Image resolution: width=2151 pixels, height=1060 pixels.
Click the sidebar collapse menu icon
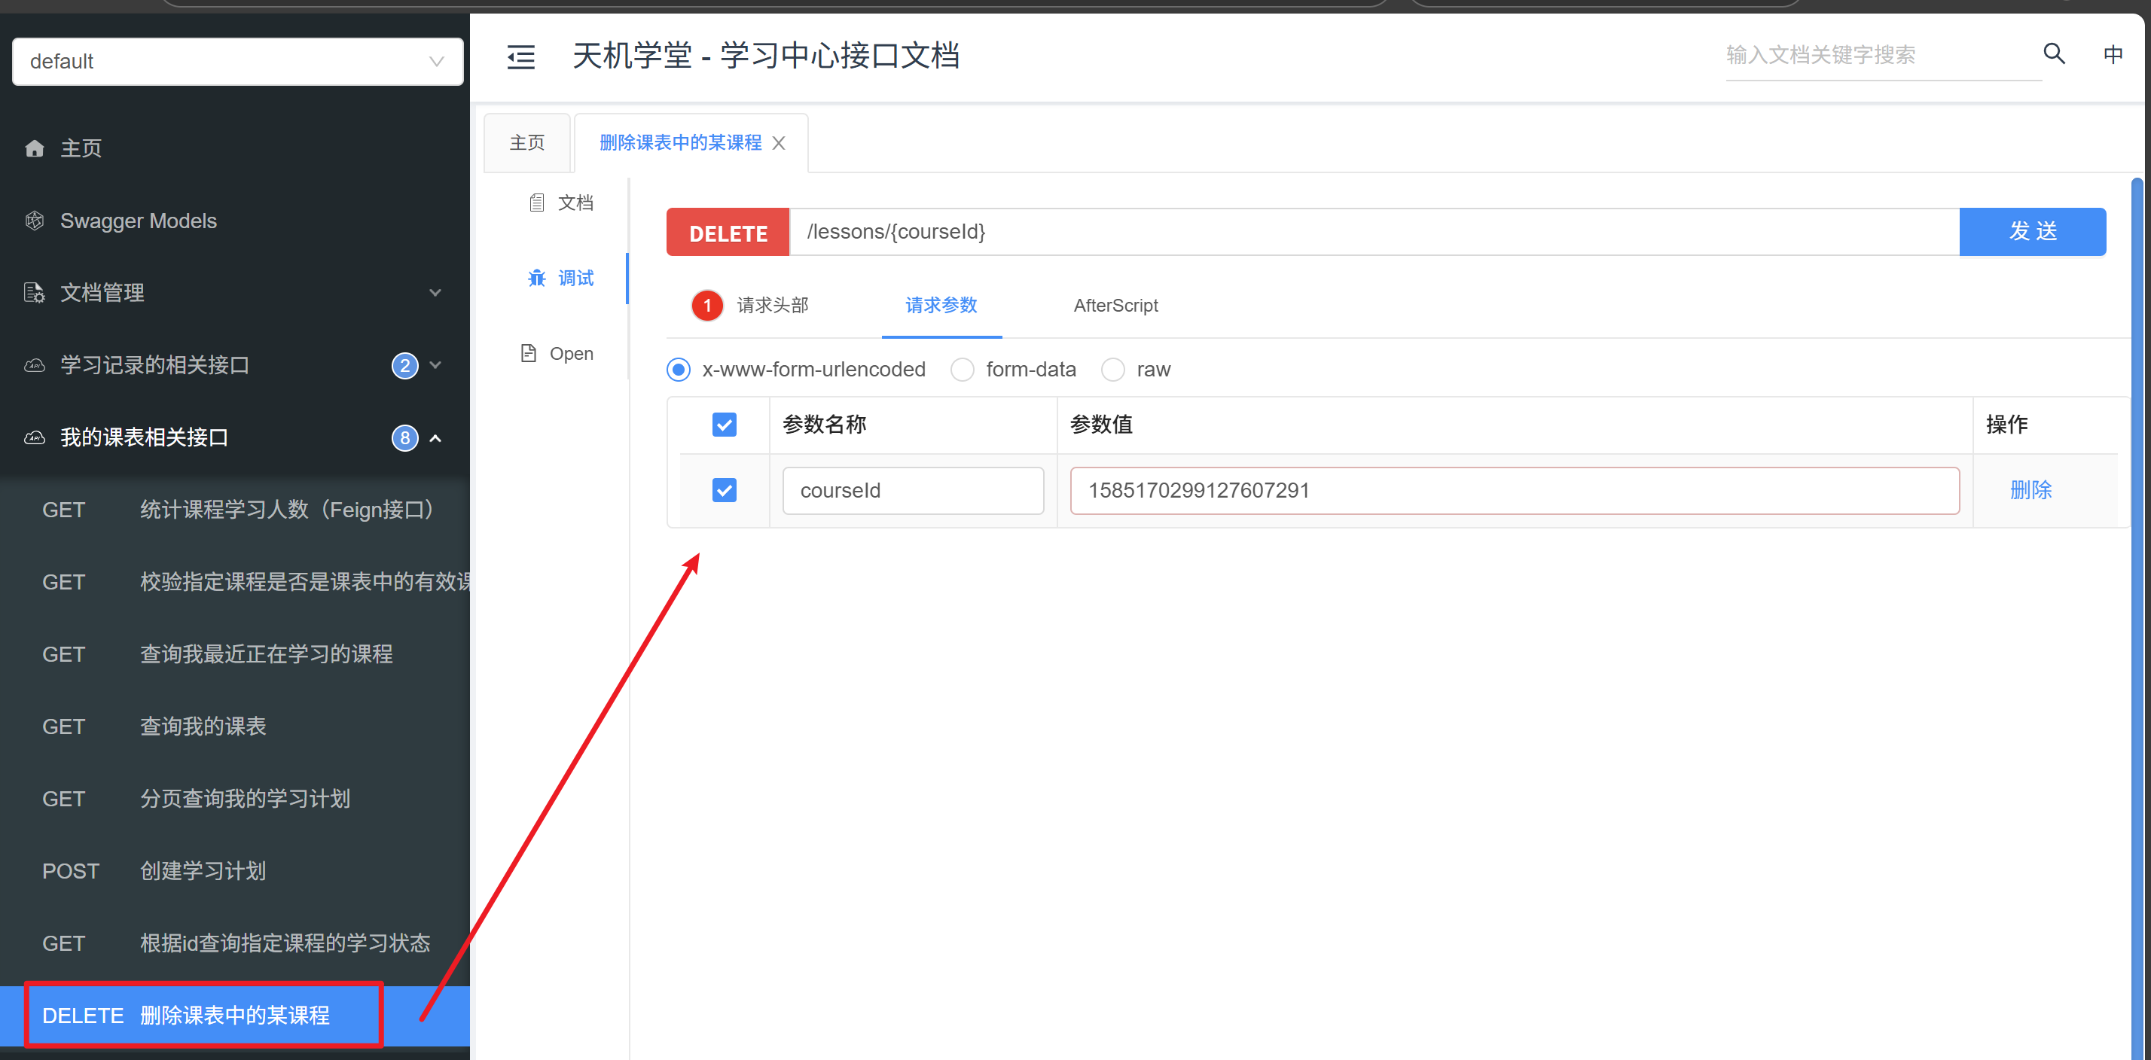click(x=521, y=56)
